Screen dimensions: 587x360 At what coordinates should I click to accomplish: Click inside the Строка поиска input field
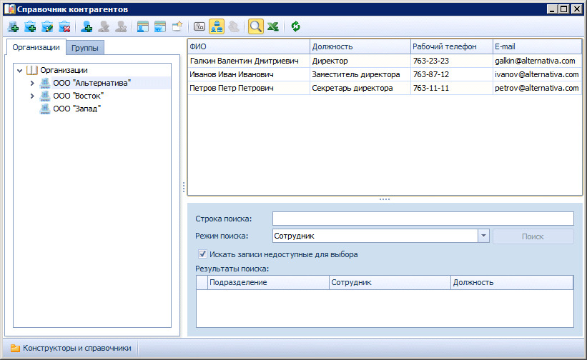pyautogui.click(x=423, y=219)
